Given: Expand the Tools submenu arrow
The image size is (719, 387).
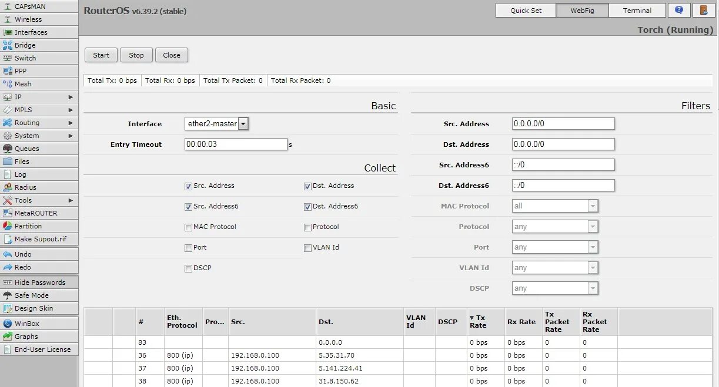Looking at the screenshot, I should click(71, 200).
